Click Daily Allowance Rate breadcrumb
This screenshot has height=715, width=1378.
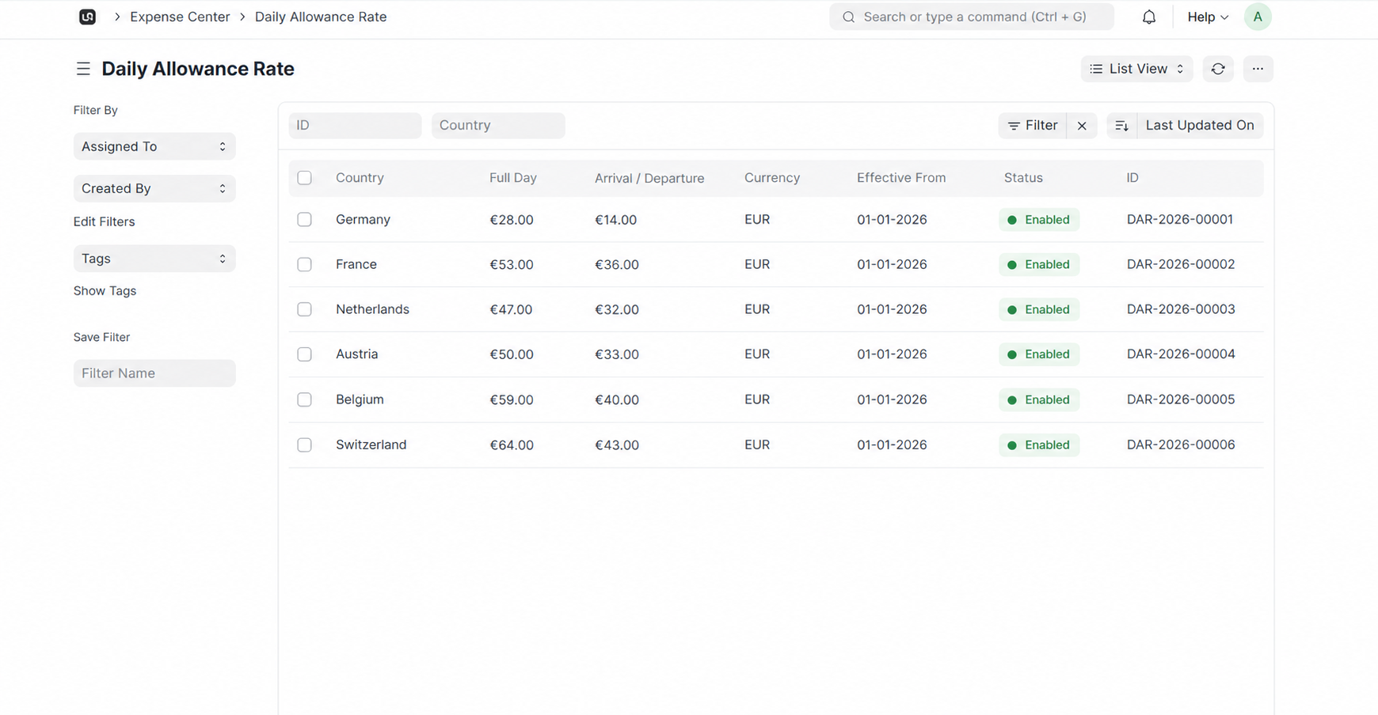pyautogui.click(x=321, y=17)
